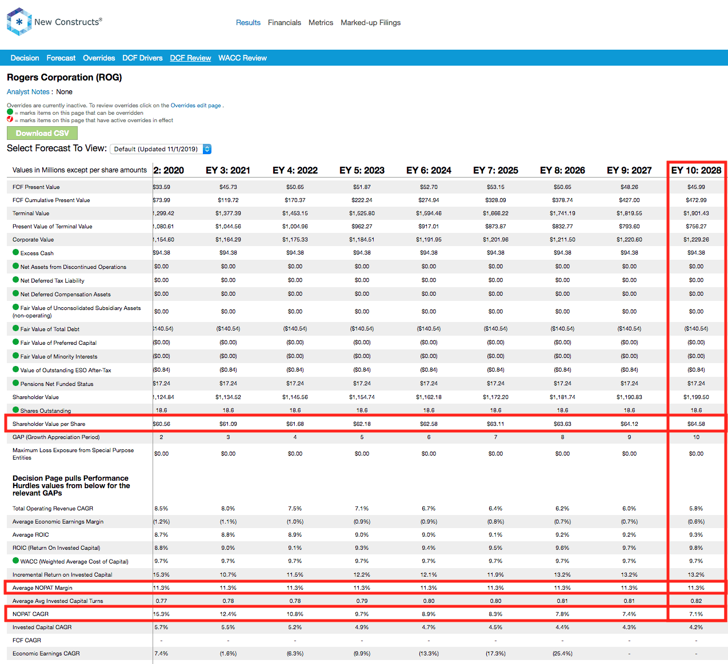Click green override dot beside Shares Outstanding
Screen dimensions: 728x664
tap(16, 410)
